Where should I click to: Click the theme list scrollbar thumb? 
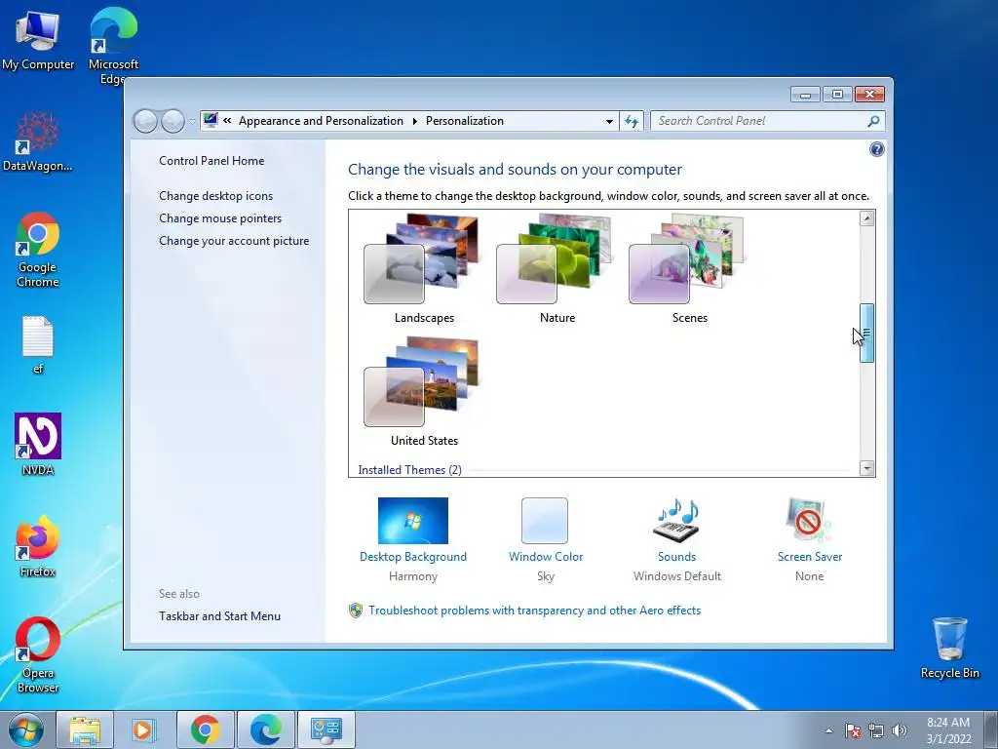tap(866, 334)
